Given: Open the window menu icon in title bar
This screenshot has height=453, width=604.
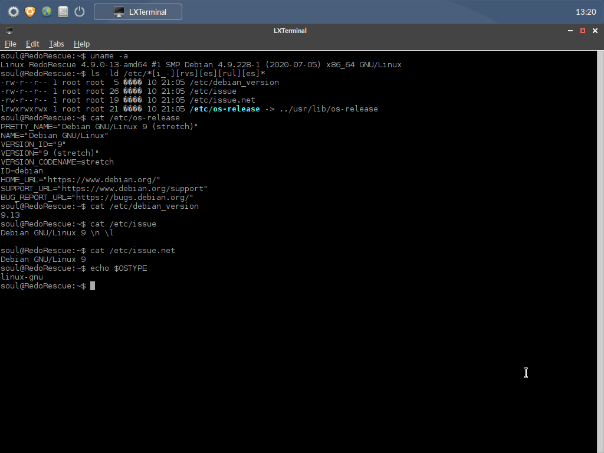Looking at the screenshot, I should 9,31.
